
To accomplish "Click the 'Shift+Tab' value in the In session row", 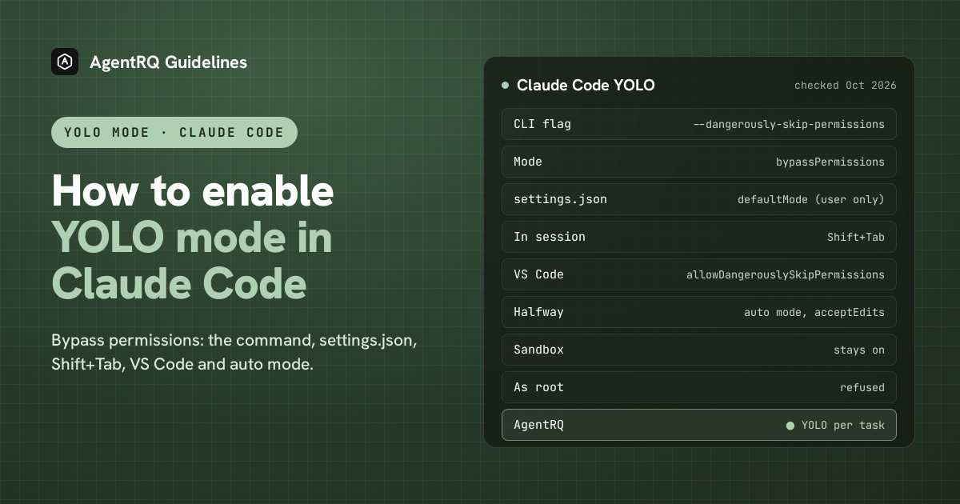I will 856,237.
